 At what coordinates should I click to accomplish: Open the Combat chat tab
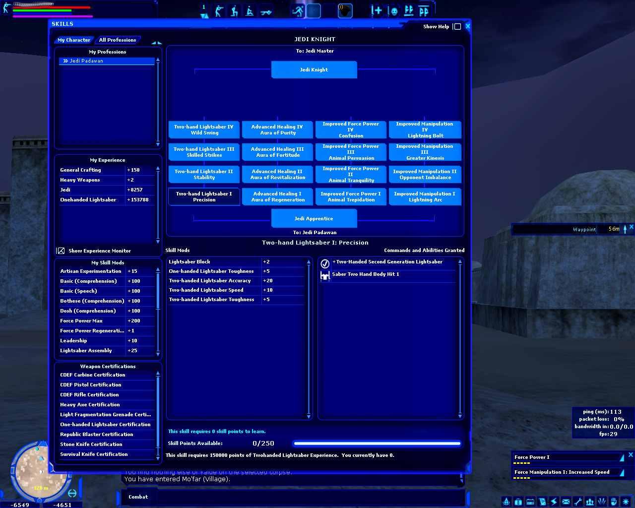click(138, 497)
